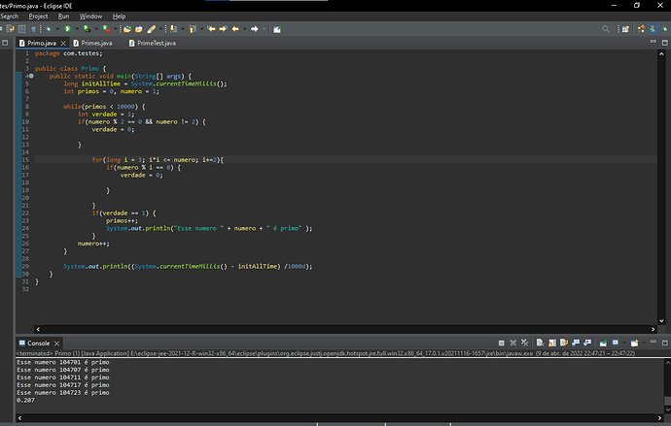Open the Run button dropdown arrow

pos(77,29)
